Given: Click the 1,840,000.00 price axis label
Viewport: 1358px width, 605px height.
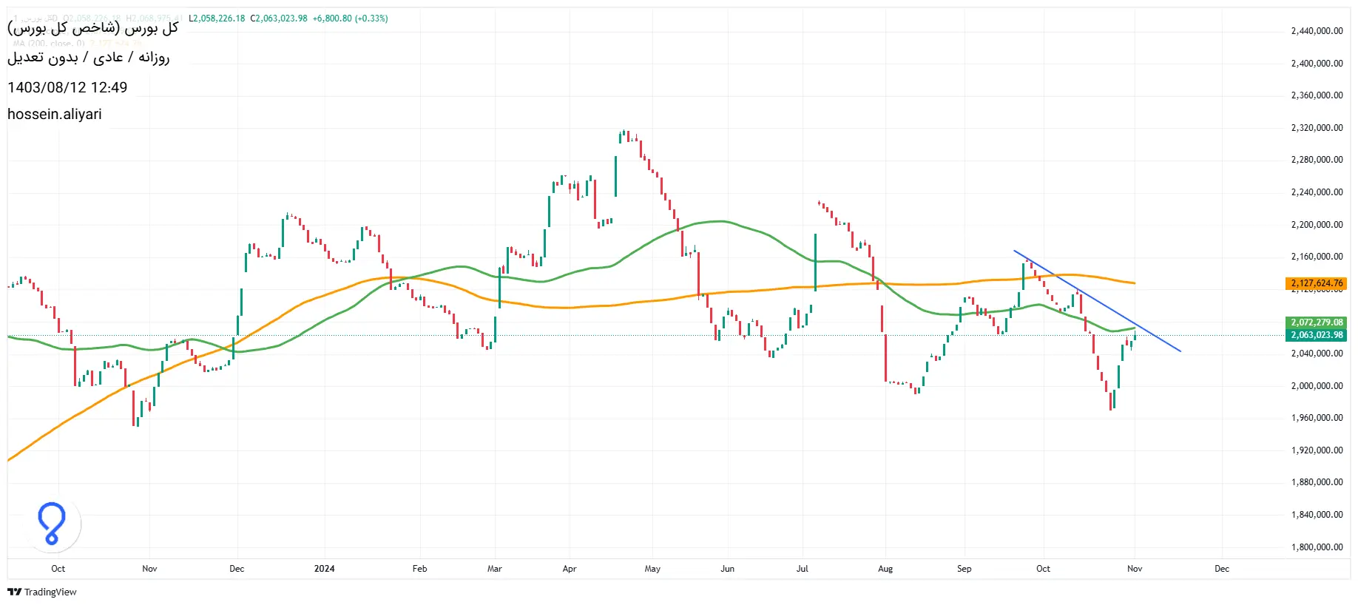Looking at the screenshot, I should coord(1317,515).
